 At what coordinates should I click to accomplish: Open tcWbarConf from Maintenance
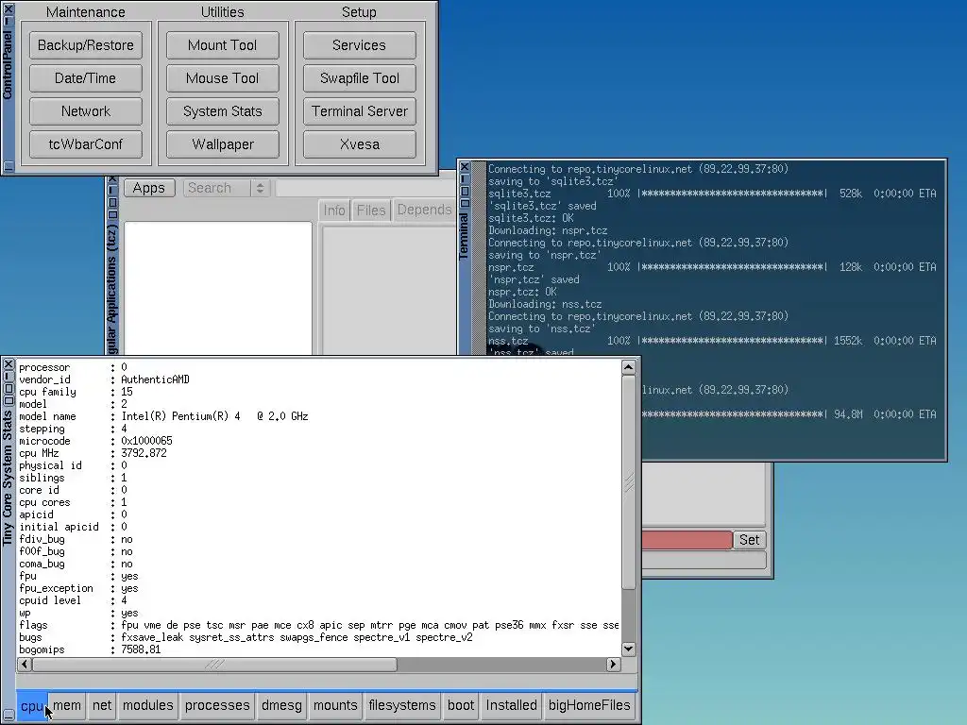coord(86,144)
